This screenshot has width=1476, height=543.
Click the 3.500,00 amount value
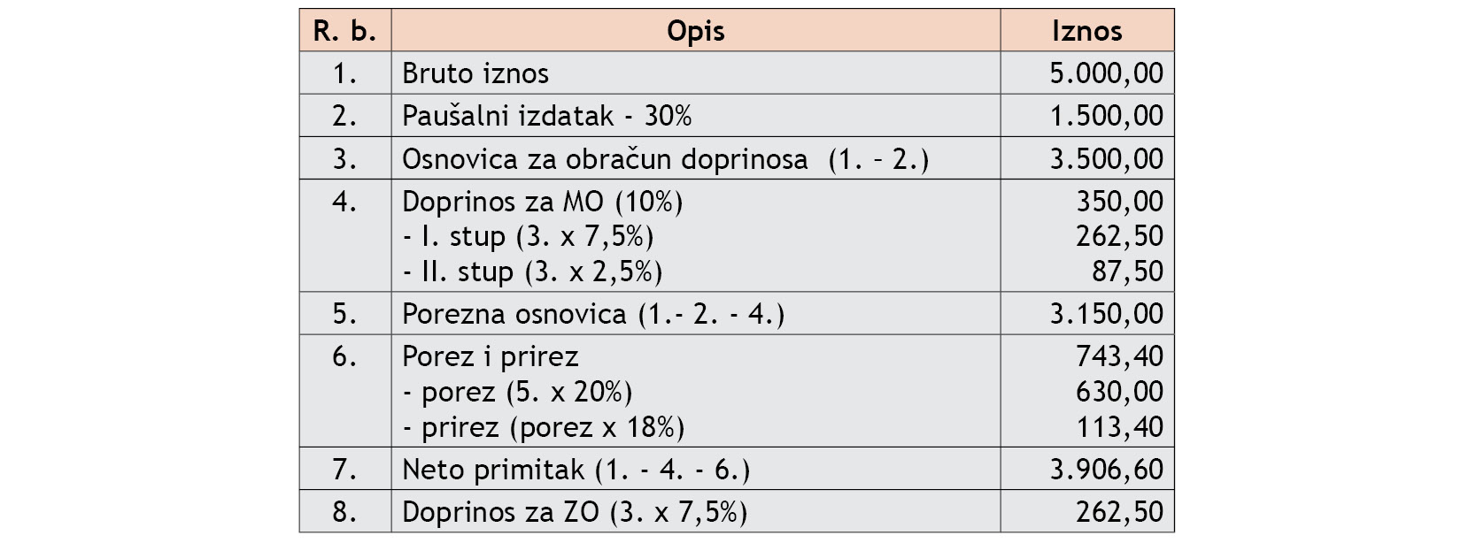click(x=1106, y=159)
